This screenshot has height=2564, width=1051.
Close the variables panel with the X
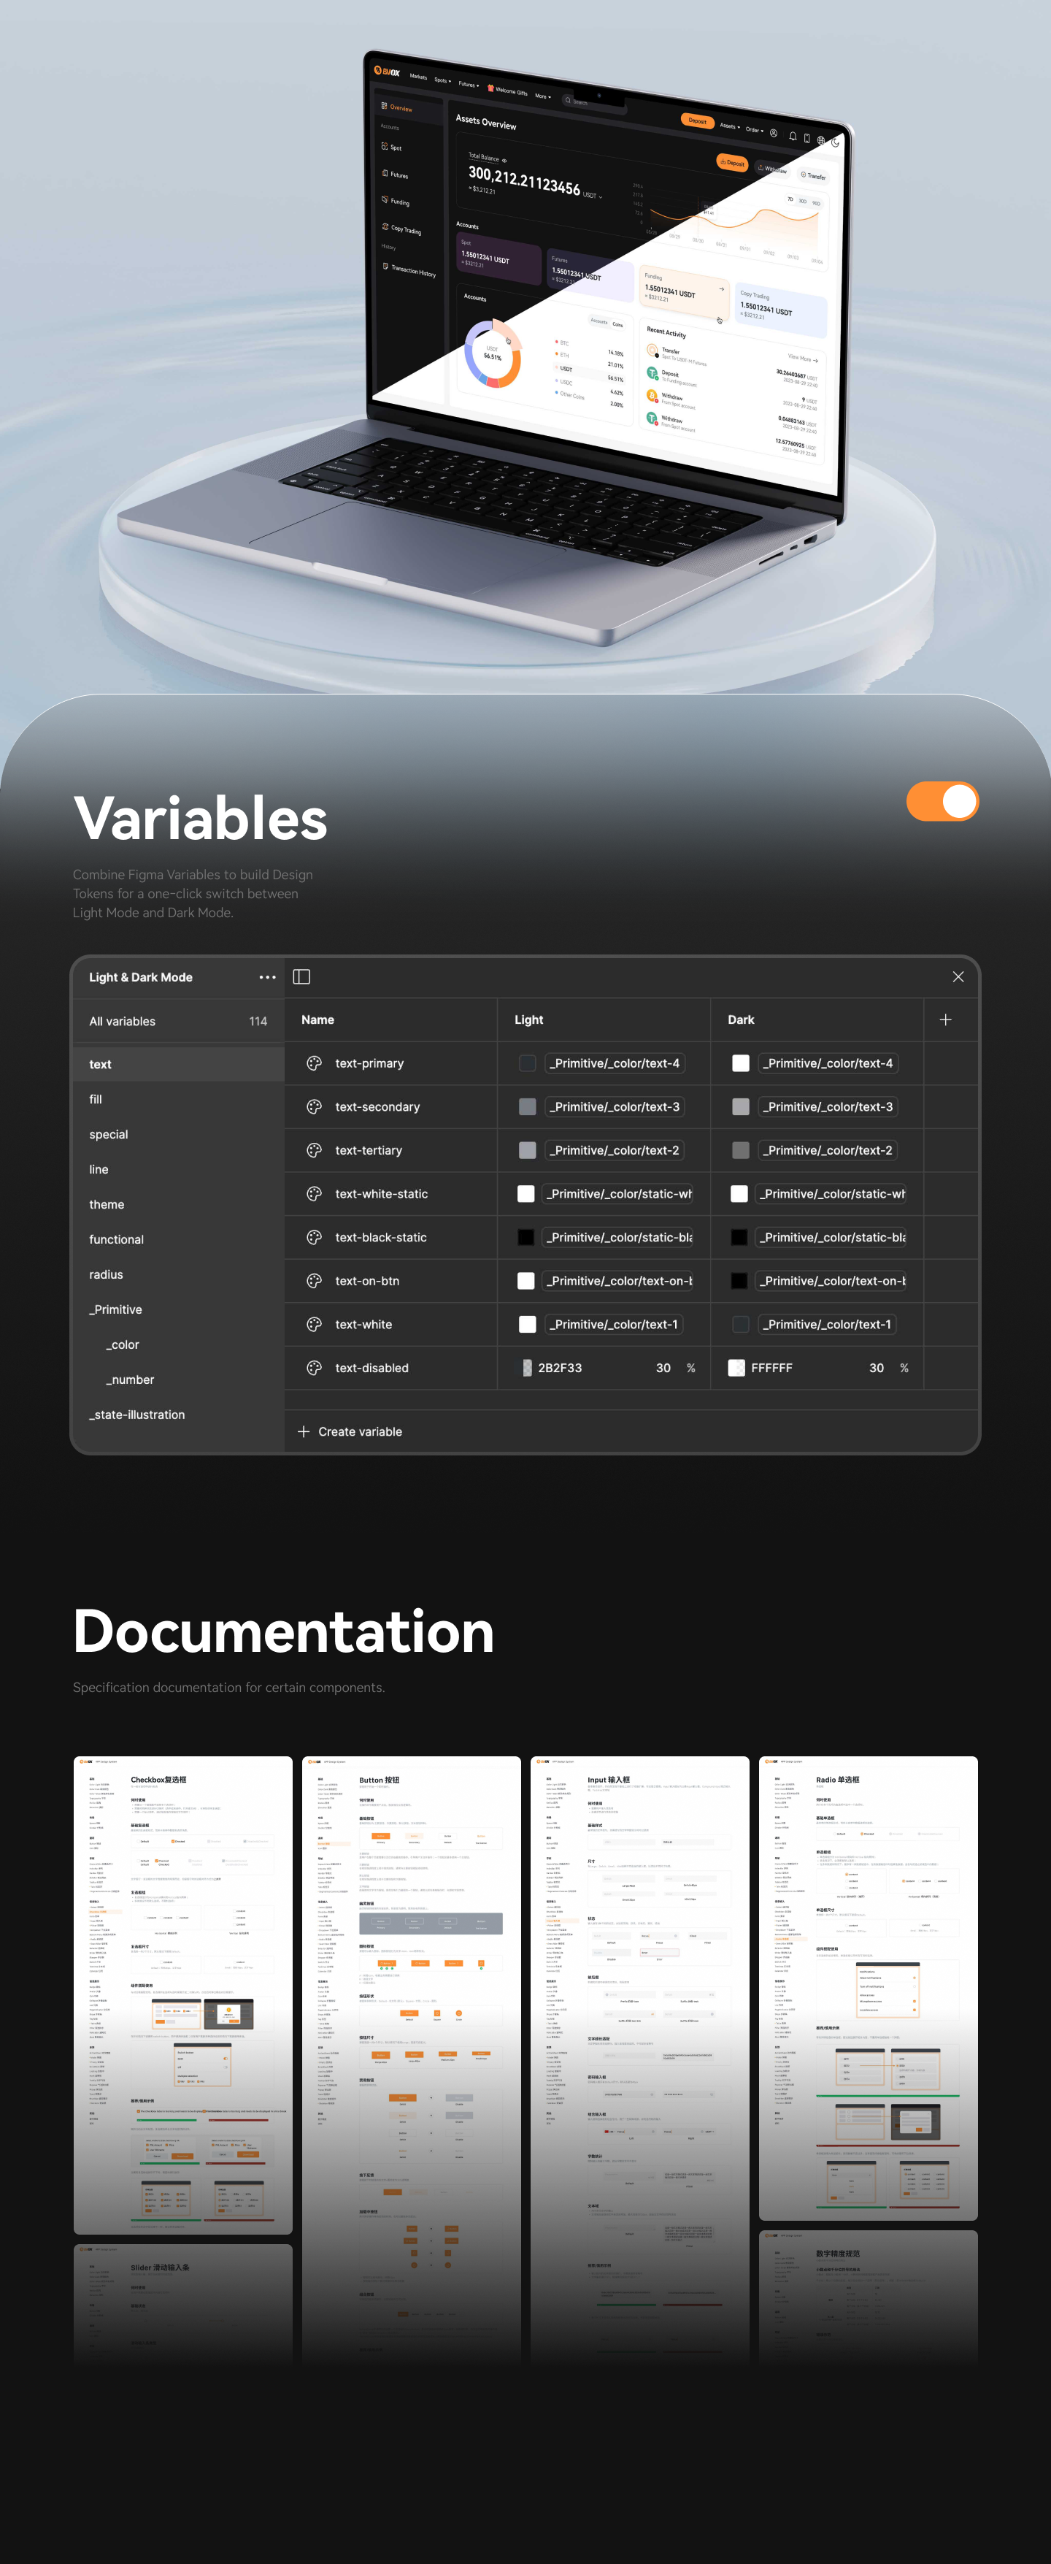958,976
